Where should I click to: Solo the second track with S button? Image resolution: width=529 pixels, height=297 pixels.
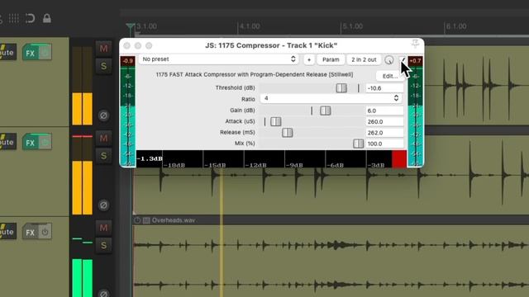(103, 156)
